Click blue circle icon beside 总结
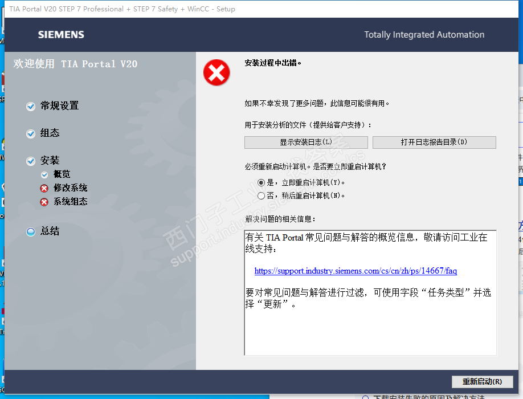523x399 pixels. pos(31,231)
